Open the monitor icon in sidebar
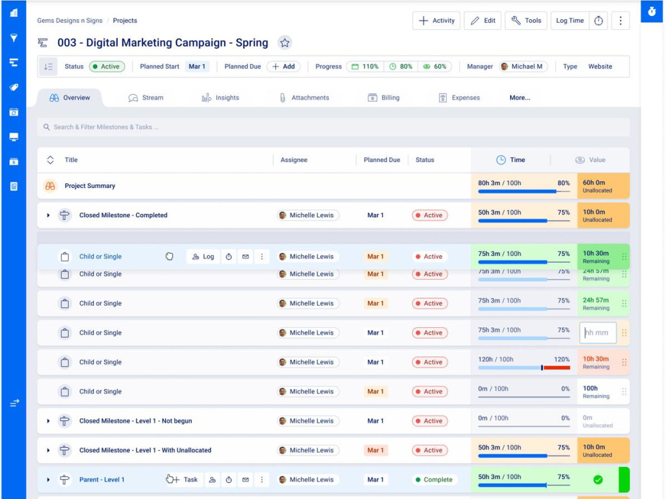This screenshot has width=666, height=499. click(13, 137)
